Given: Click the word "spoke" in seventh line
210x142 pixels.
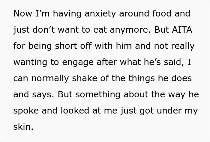Looking at the screenshot, I should (26, 111).
